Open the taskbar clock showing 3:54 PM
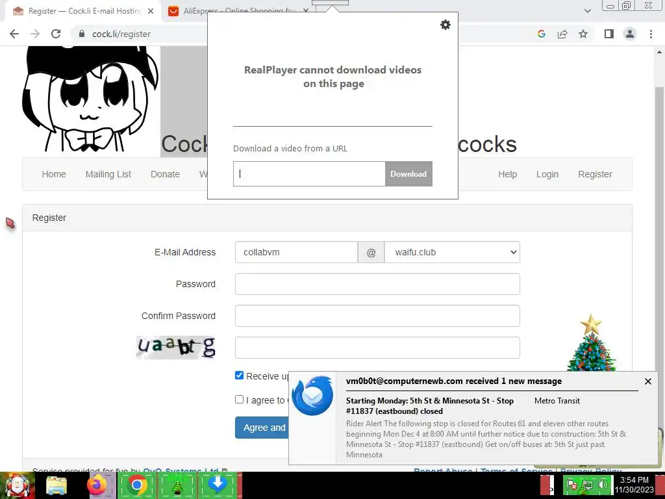This screenshot has width=665, height=499. point(634,485)
